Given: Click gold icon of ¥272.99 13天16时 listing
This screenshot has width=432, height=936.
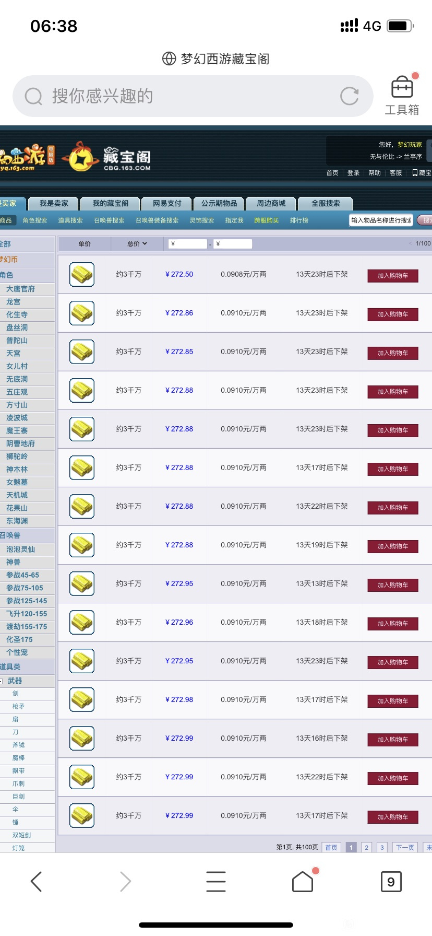Looking at the screenshot, I should (x=82, y=738).
